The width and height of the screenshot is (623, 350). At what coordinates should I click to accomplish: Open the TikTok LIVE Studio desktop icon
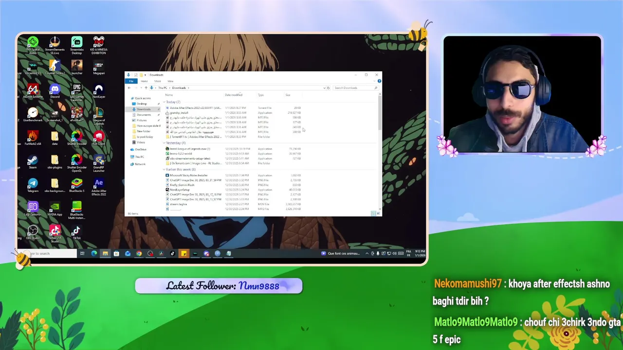55,234
